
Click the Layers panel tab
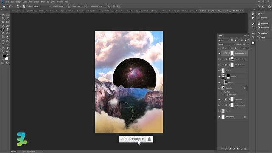220,35
